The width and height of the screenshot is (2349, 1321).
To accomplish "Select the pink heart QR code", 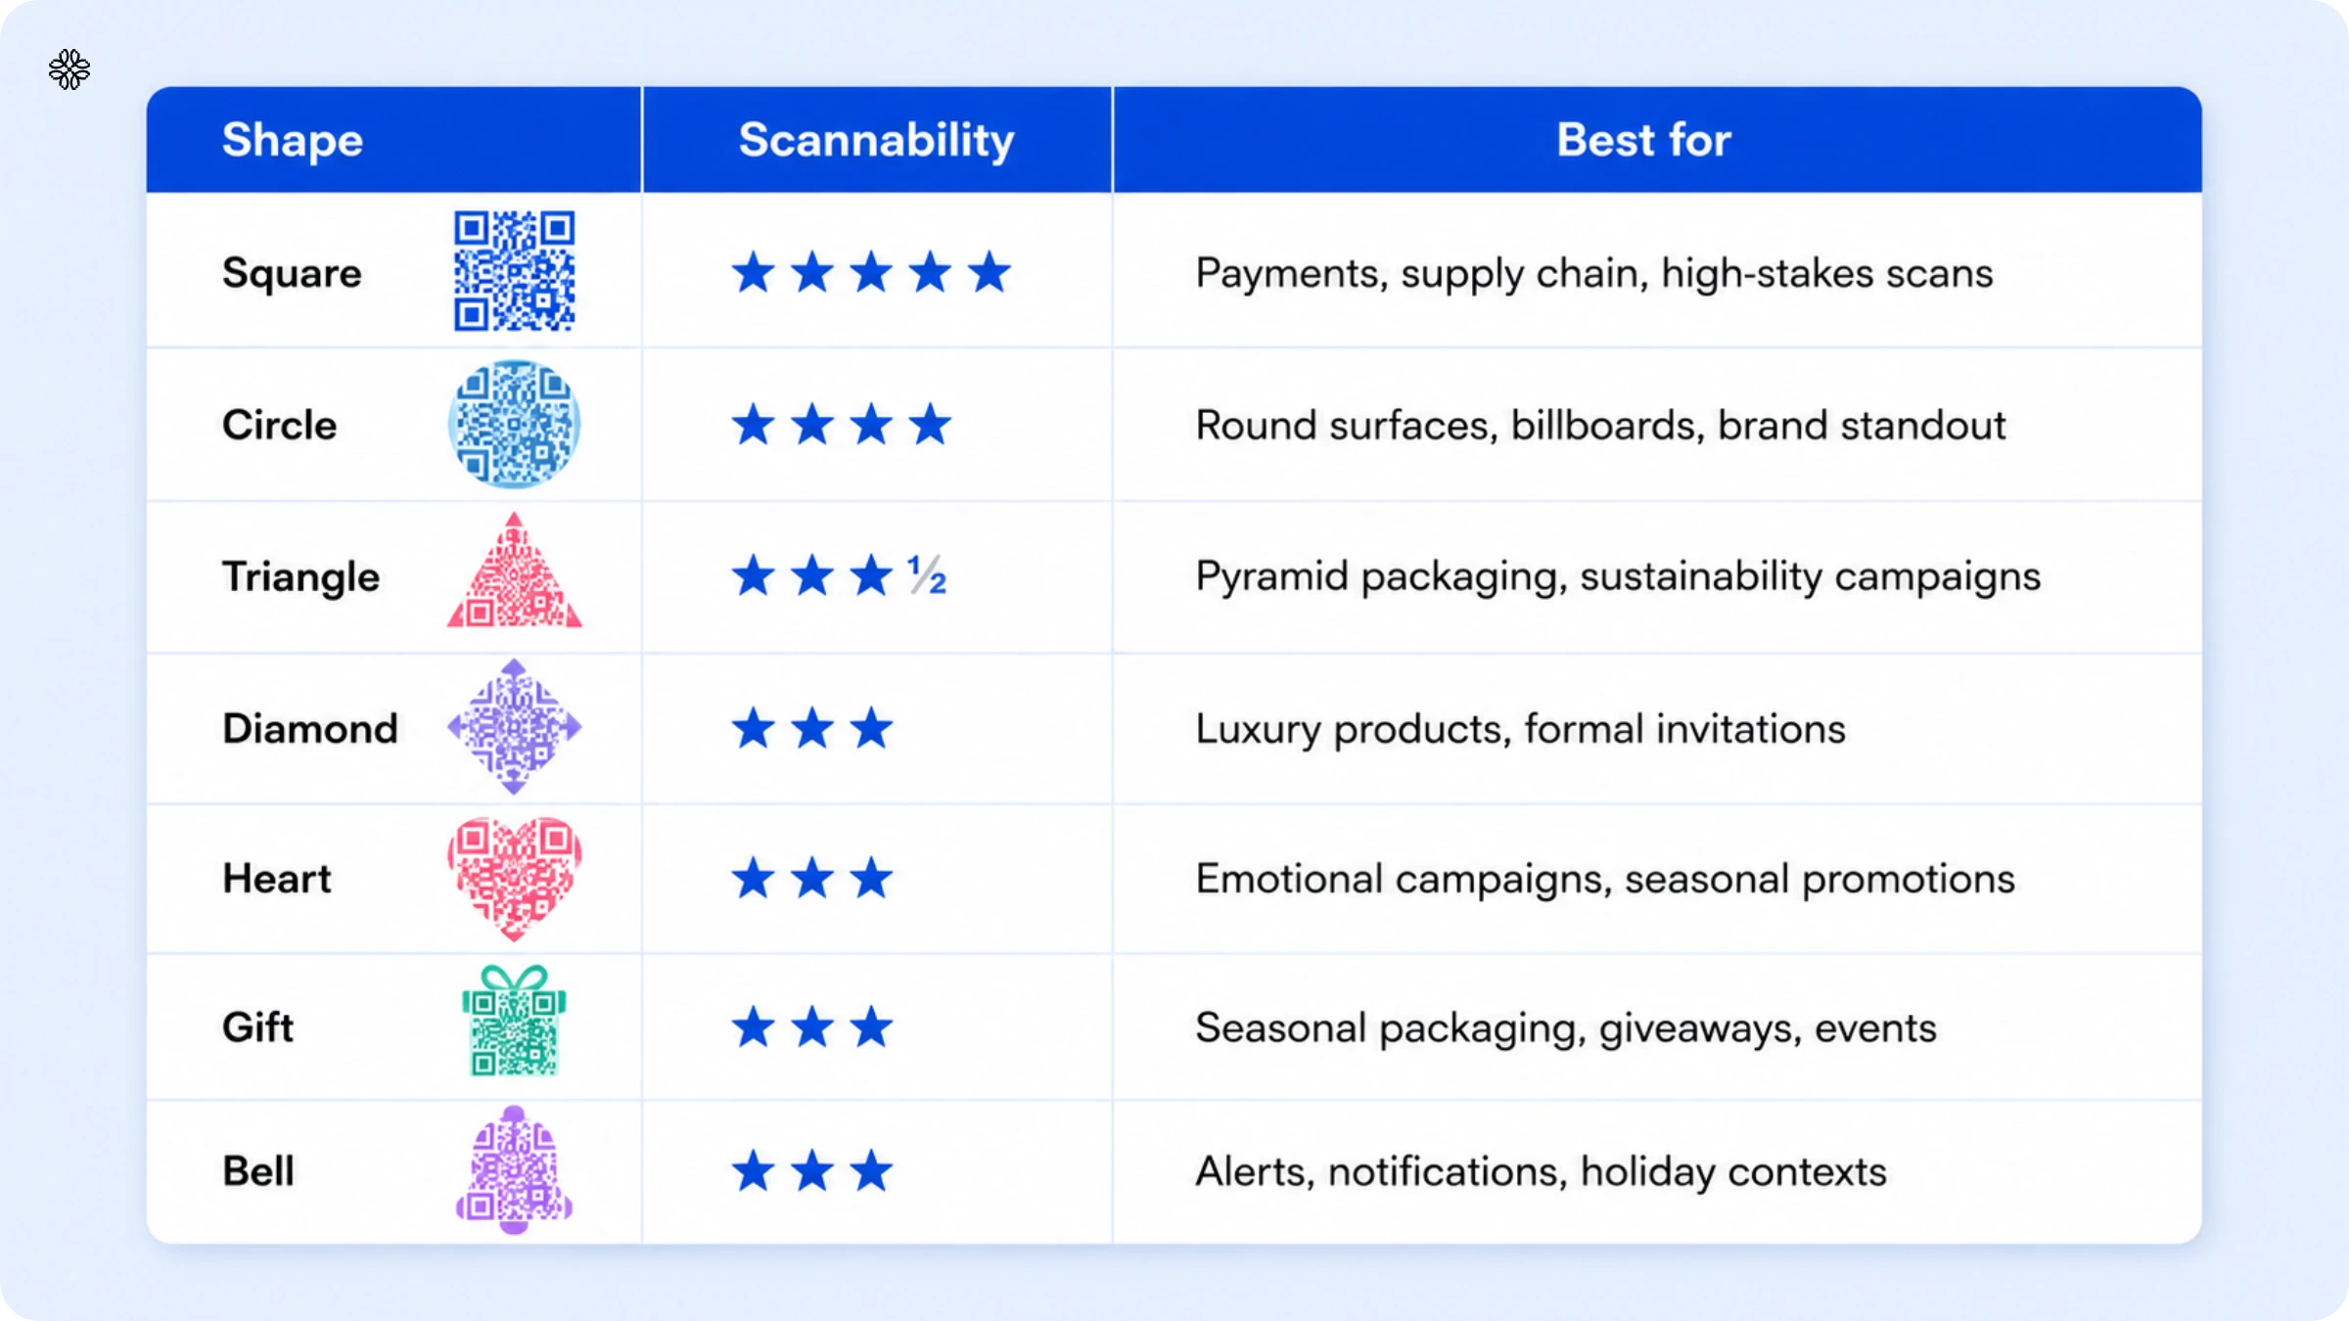I will pos(514,878).
